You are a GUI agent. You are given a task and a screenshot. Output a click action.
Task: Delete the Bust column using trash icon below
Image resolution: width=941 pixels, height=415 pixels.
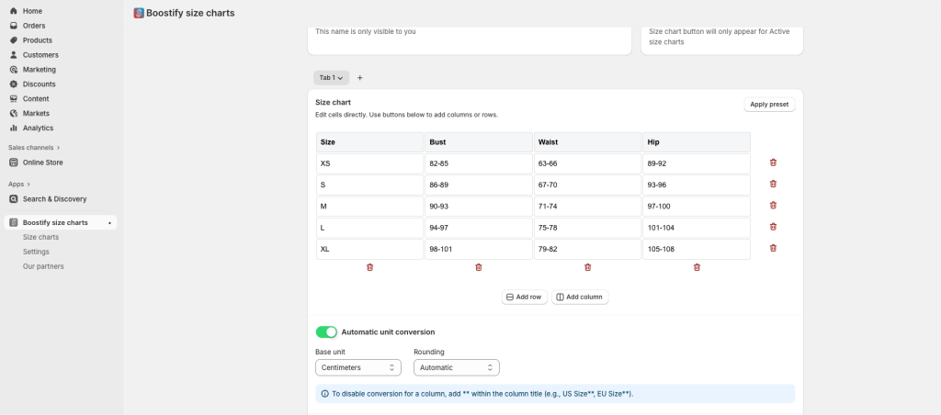tap(478, 267)
